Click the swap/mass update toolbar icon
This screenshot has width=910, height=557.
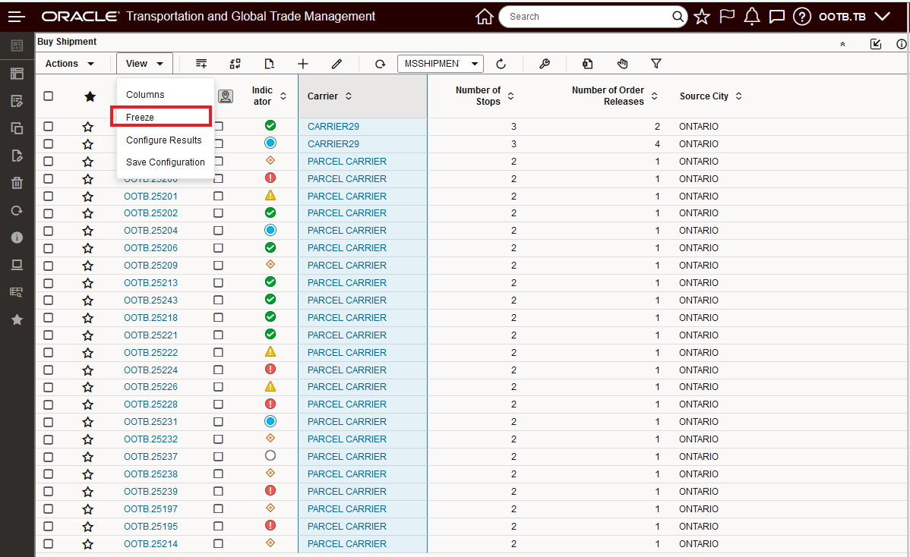[235, 64]
